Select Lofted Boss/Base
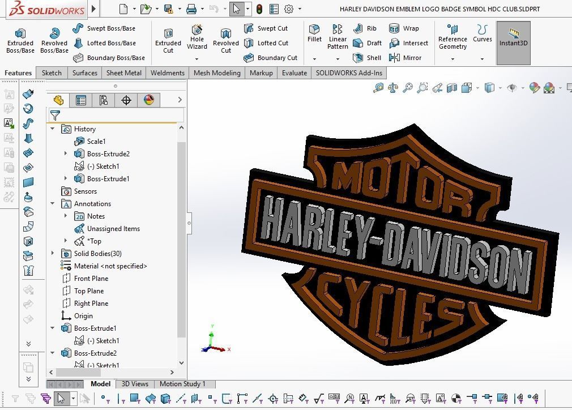 [105, 43]
